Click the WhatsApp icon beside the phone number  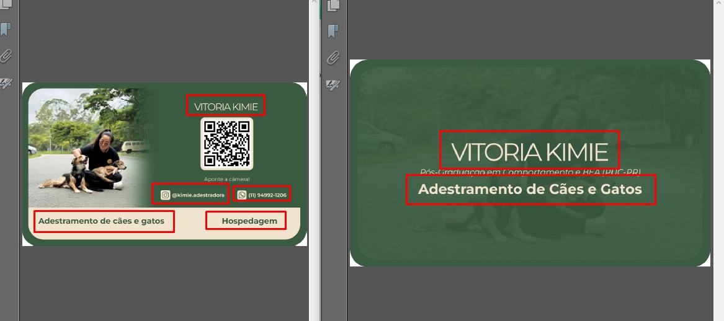[x=242, y=195]
